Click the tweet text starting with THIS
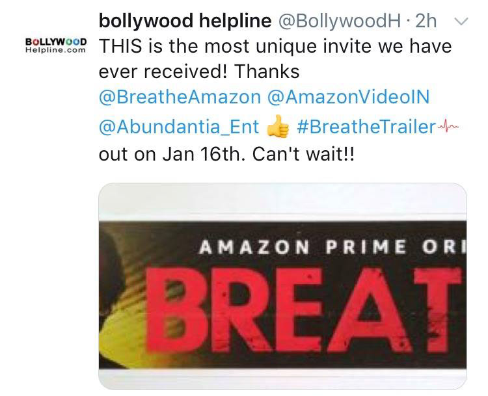Screen dimensions: 488x396 coord(275,46)
